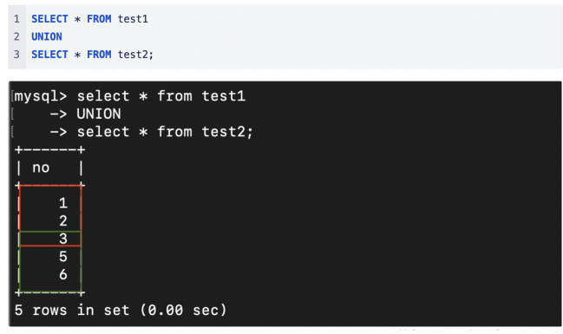The width and height of the screenshot is (563, 334).
Task: Click the result row with value 2
Action: (x=50, y=221)
